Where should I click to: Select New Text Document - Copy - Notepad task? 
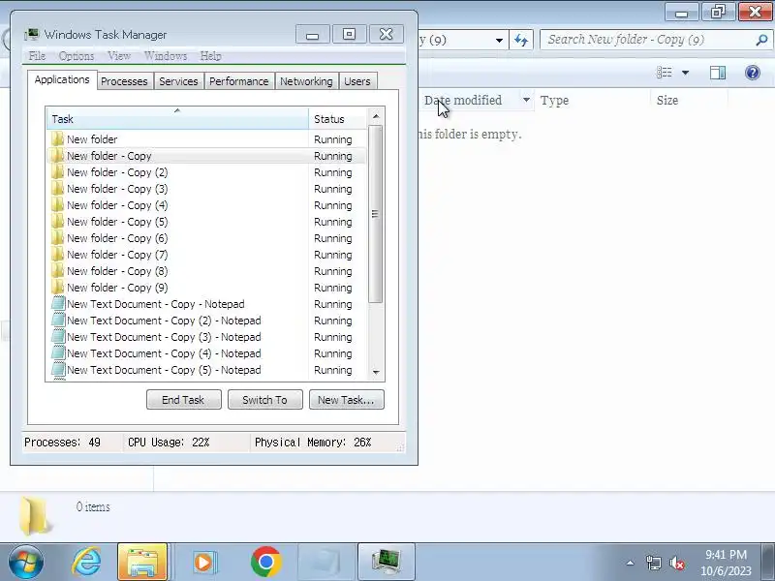point(206,304)
